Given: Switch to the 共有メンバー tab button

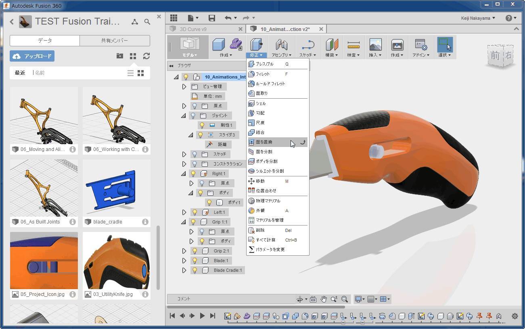Looking at the screenshot, I should point(115,40).
